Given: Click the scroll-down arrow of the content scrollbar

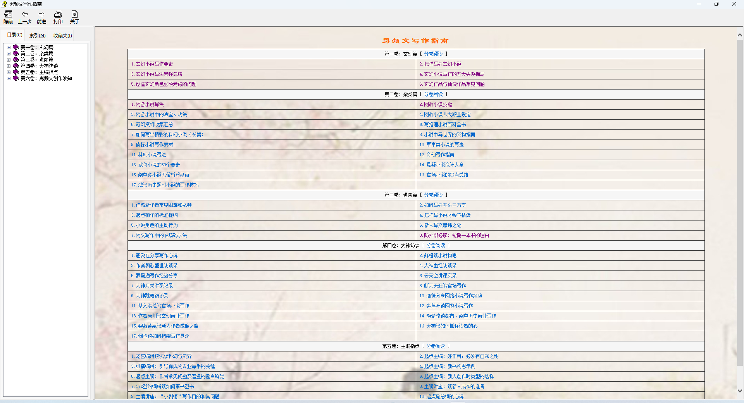Looking at the screenshot, I should coord(740,391).
